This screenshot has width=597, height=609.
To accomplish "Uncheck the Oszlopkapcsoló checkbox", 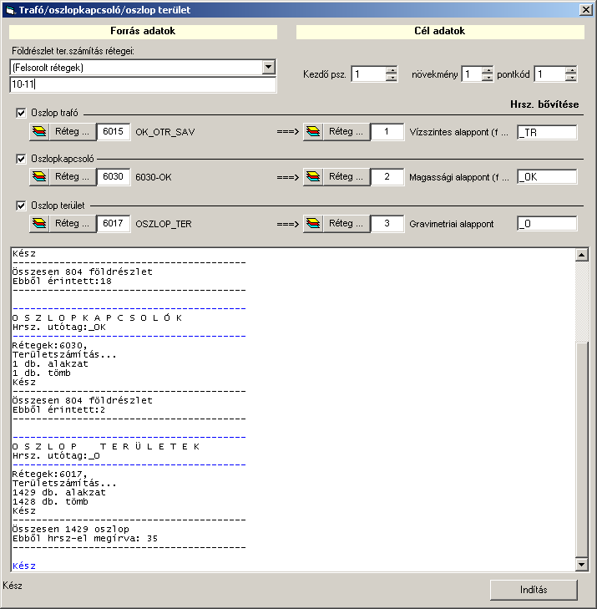I will [21, 159].
